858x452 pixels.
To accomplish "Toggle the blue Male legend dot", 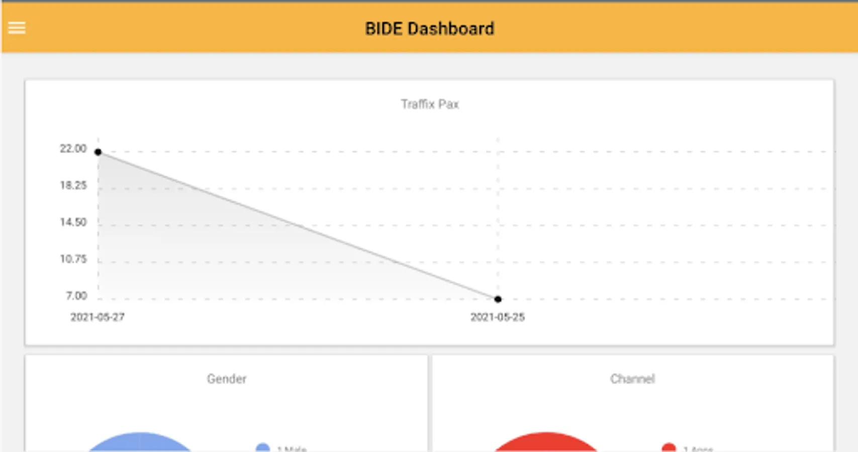I will coord(263,447).
